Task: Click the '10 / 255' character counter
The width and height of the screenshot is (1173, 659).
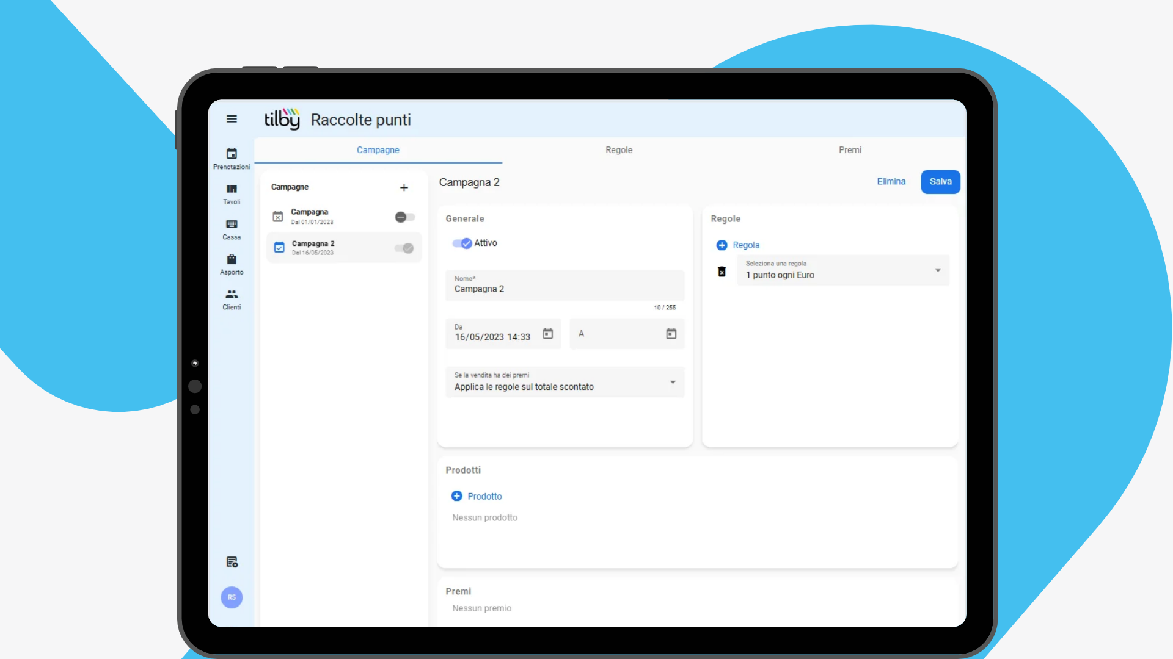Action: pos(665,308)
